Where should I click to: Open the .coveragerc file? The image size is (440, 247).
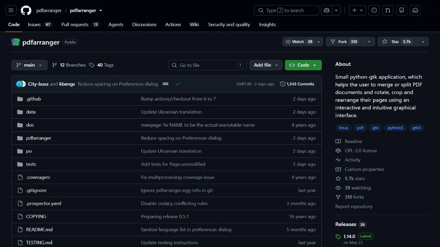38,177
